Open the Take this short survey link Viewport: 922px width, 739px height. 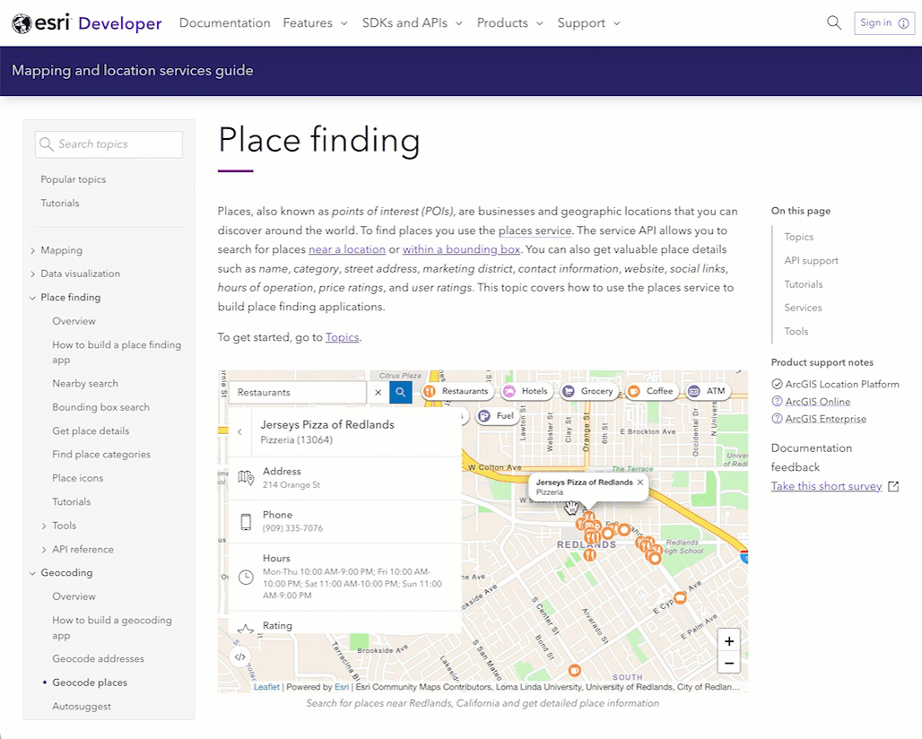[x=826, y=486]
